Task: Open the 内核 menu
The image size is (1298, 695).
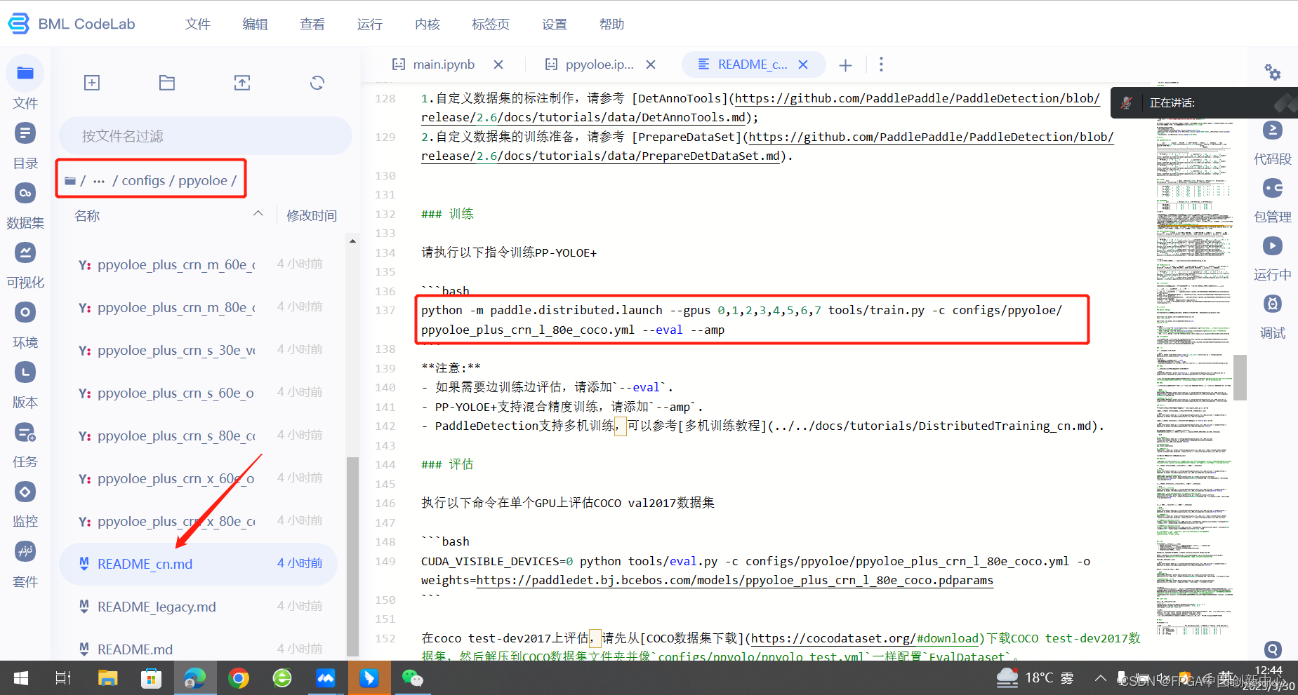Action: [427, 24]
